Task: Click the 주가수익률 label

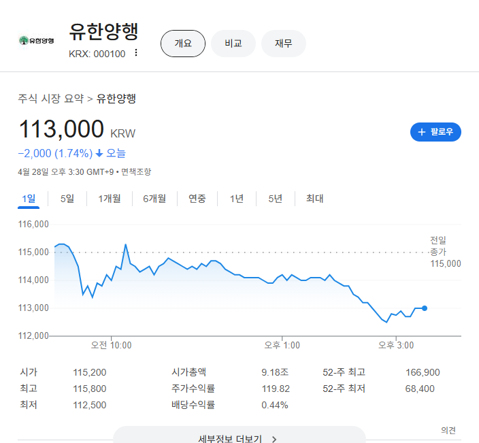Action: (193, 389)
